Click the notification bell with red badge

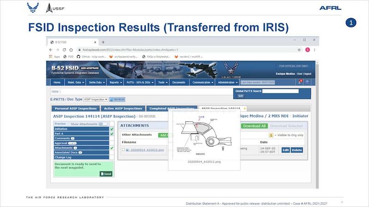(300, 82)
